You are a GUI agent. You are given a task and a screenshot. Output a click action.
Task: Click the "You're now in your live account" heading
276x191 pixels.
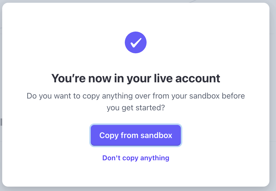pos(136,78)
